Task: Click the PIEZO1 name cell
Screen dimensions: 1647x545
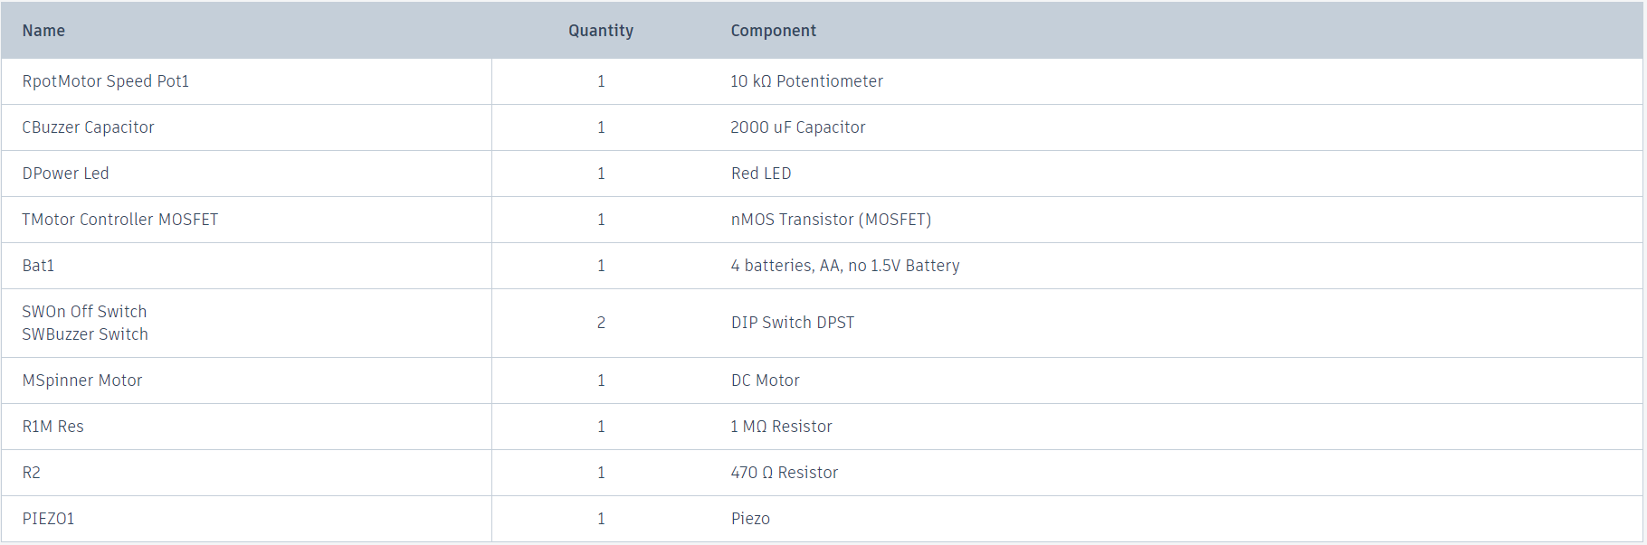Action: tap(48, 519)
